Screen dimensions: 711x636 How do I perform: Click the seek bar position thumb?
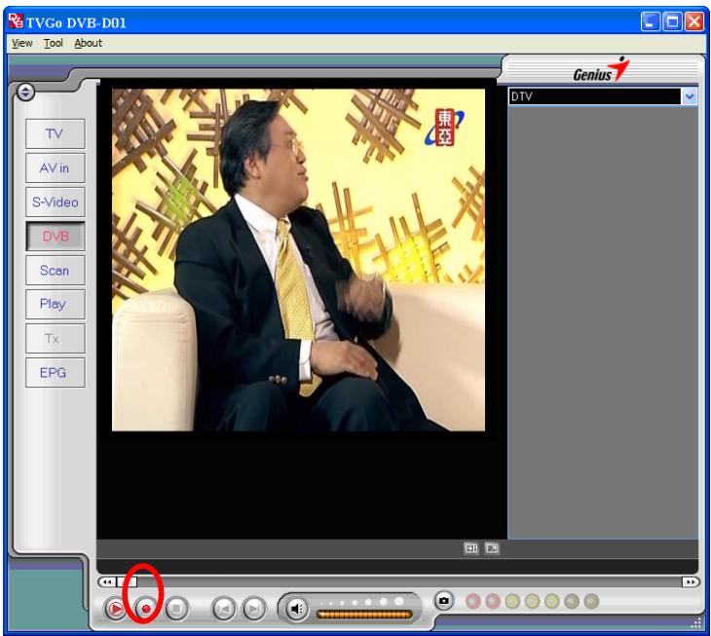pos(127,581)
